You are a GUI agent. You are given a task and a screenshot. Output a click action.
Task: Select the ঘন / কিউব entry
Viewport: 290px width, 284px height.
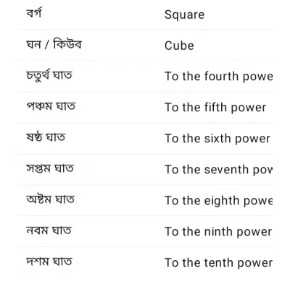click(54, 45)
